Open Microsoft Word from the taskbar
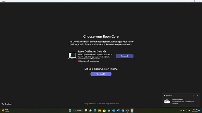The height and width of the screenshot is (113, 202). pyautogui.click(x=118, y=110)
